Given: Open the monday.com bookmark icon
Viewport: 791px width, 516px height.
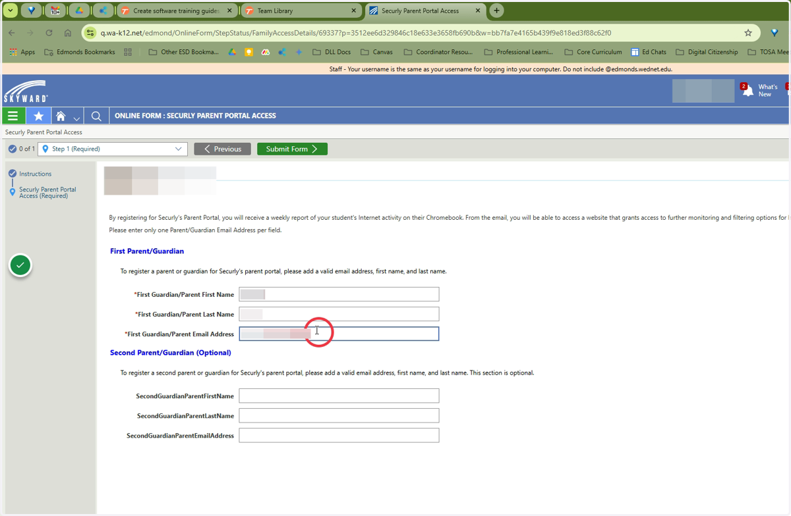Looking at the screenshot, I should click(266, 52).
